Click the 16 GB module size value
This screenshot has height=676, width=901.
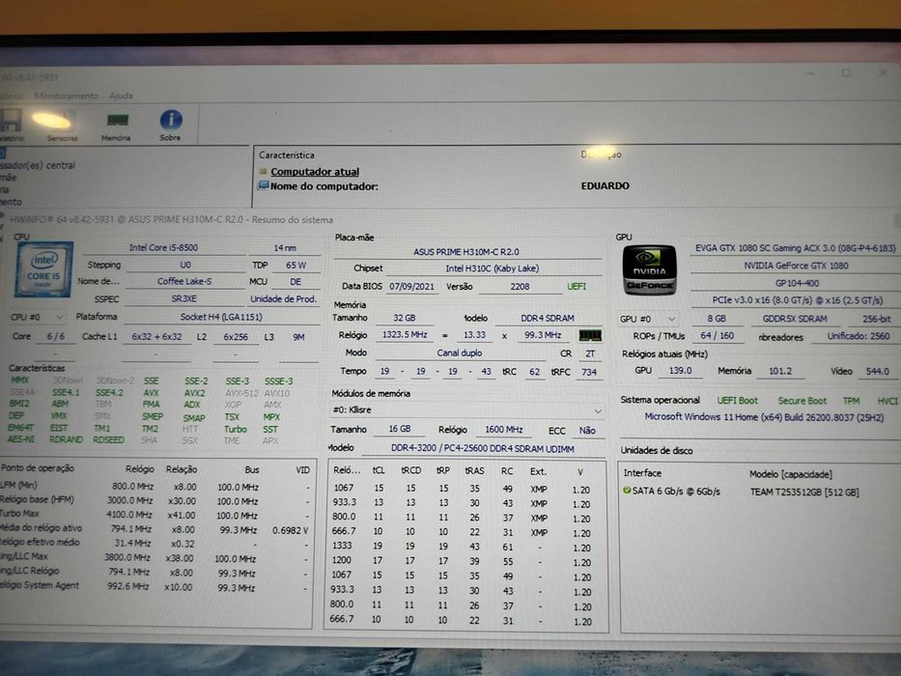click(x=400, y=430)
